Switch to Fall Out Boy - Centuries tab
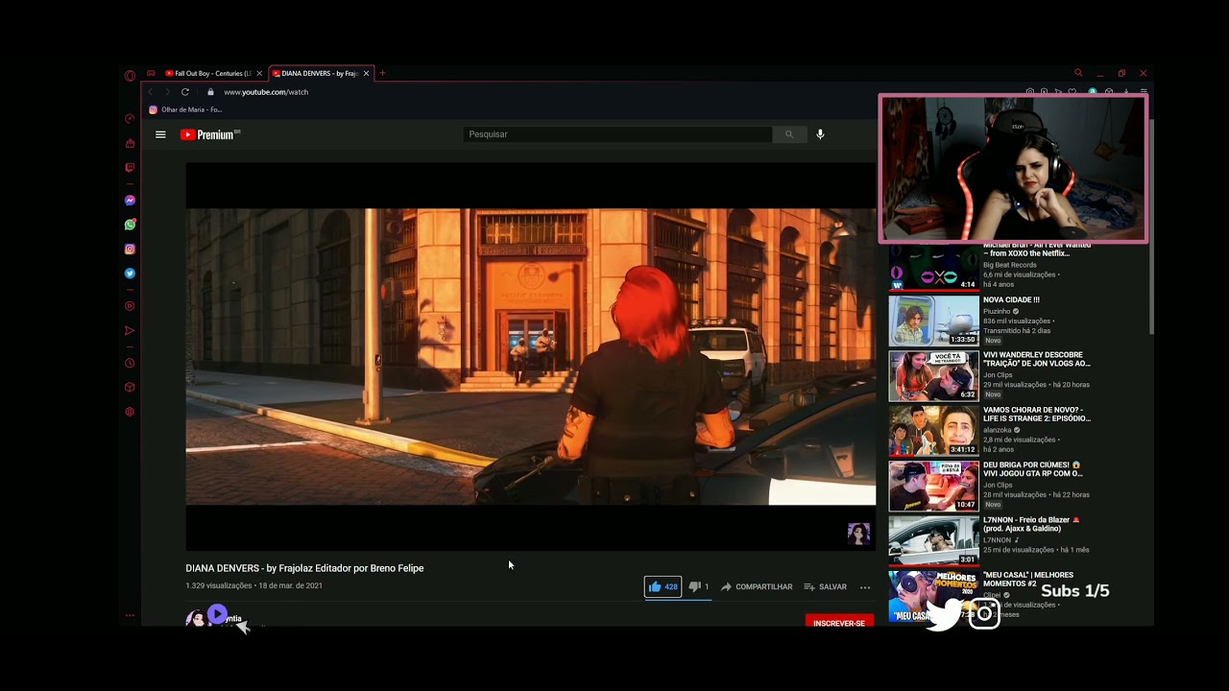Screen dimensions: 1229x691 click(212, 73)
